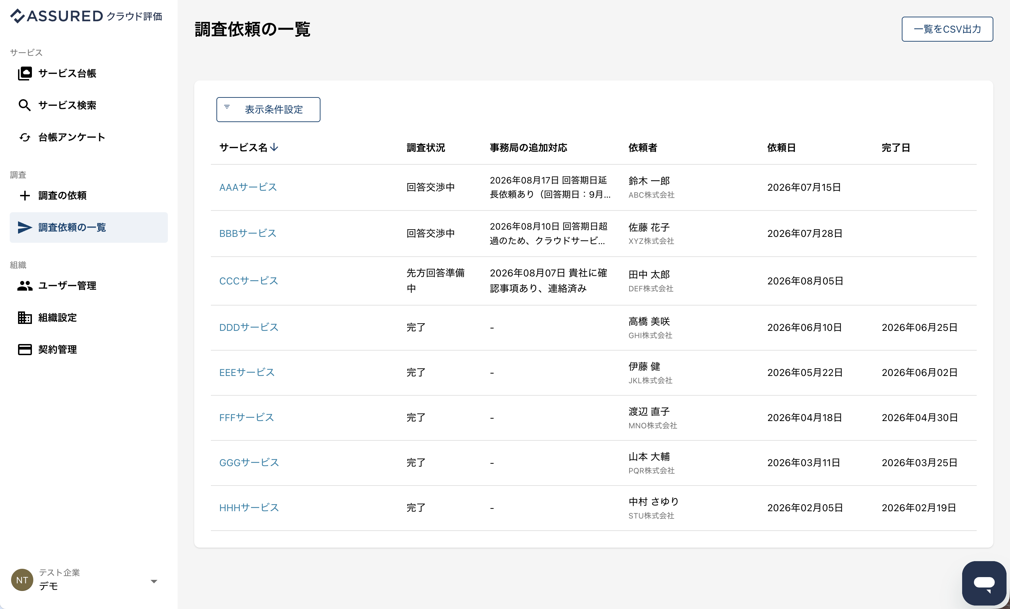Open 契約管理 menu item
Image resolution: width=1010 pixels, height=609 pixels.
88,350
